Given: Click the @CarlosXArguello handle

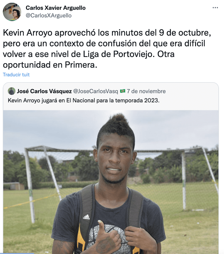Looking at the screenshot, I should pos(49,15).
